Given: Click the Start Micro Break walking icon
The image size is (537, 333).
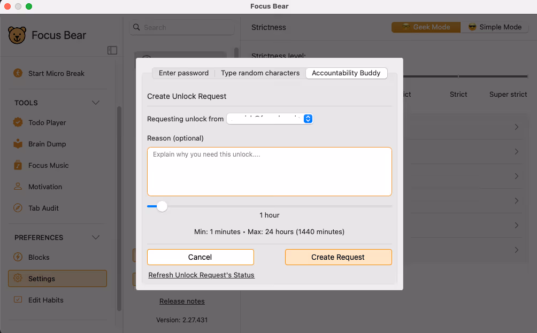Looking at the screenshot, I should click(x=18, y=73).
